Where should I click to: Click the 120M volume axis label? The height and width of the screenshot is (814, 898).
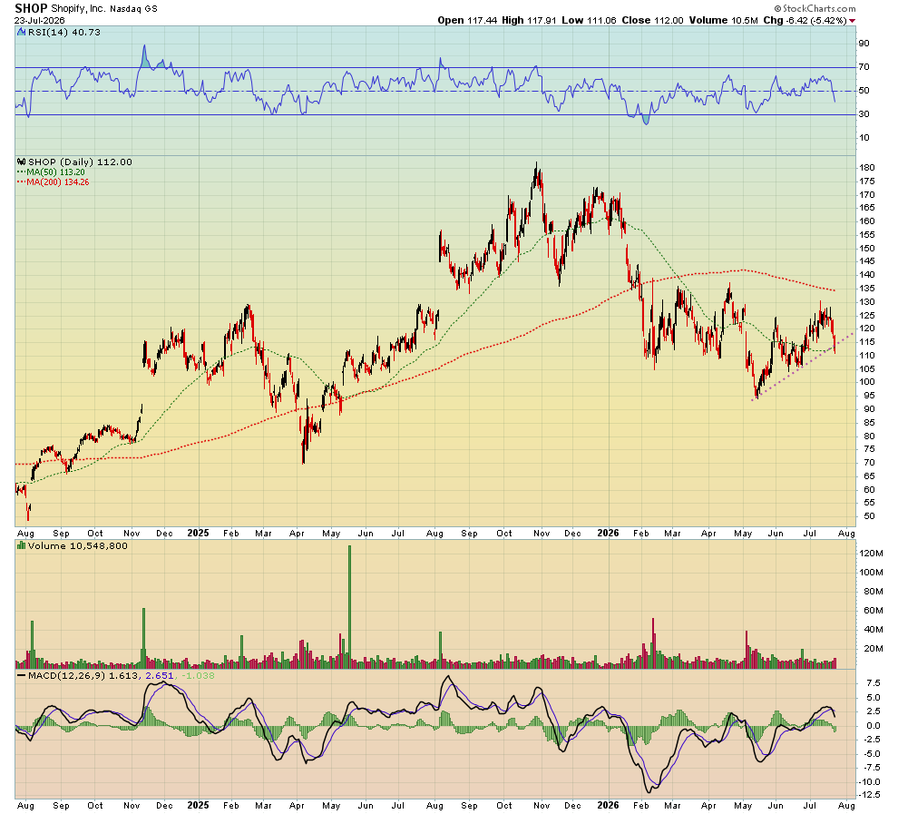(x=871, y=554)
